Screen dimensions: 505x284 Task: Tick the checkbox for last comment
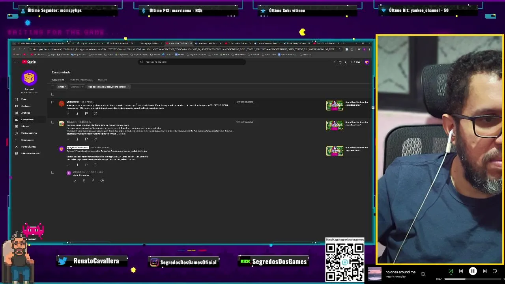click(x=52, y=172)
